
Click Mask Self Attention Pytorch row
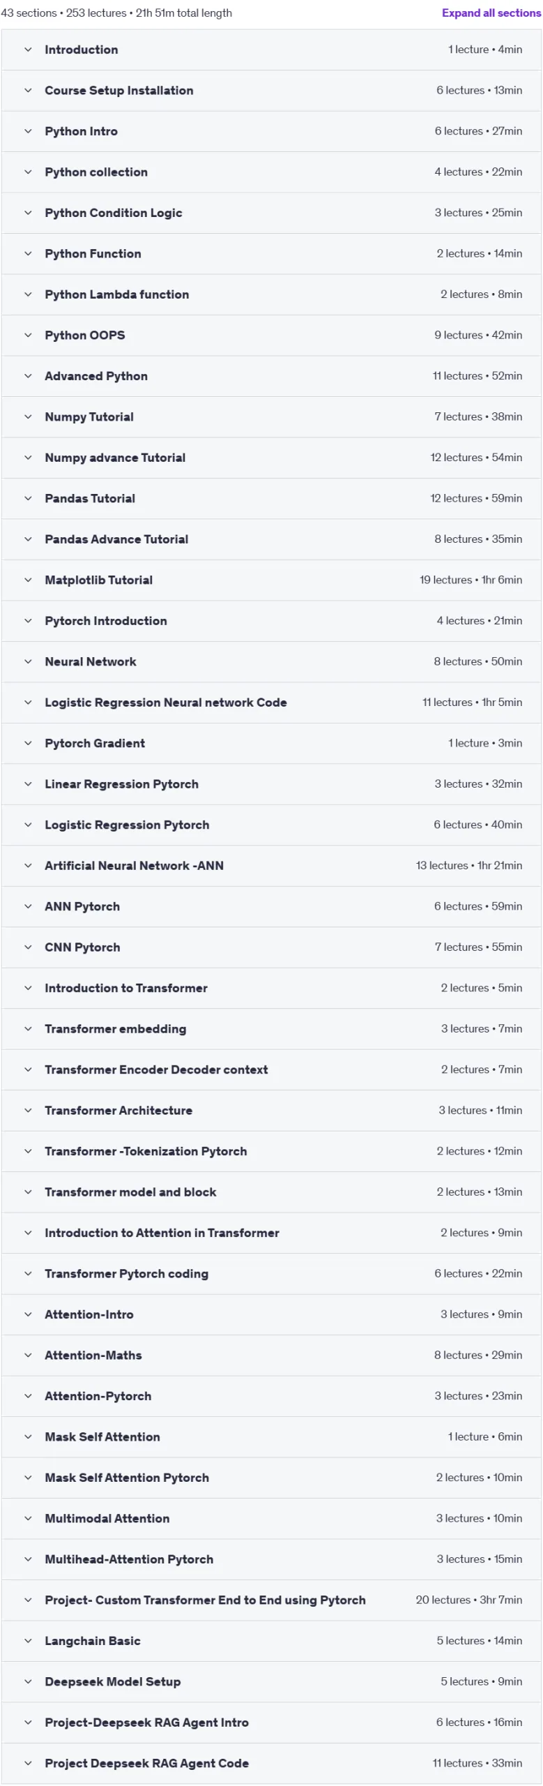(x=271, y=1478)
